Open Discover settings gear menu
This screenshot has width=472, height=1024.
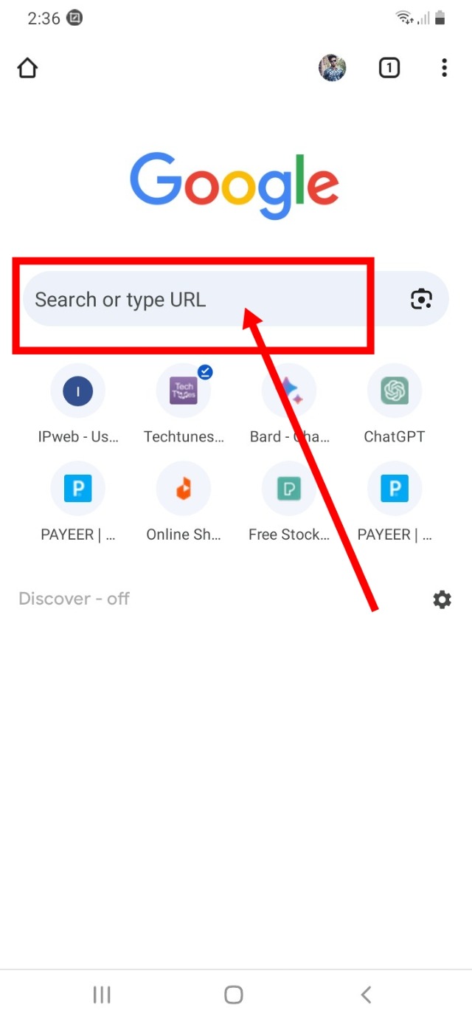442,599
